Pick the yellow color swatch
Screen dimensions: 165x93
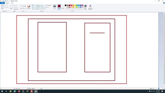pyautogui.click(x=75, y=5)
